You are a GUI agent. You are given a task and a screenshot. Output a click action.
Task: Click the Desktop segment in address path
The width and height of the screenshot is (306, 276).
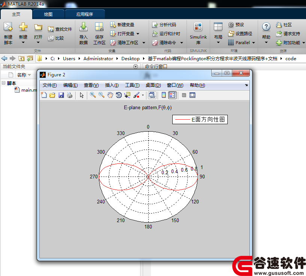tap(130, 59)
